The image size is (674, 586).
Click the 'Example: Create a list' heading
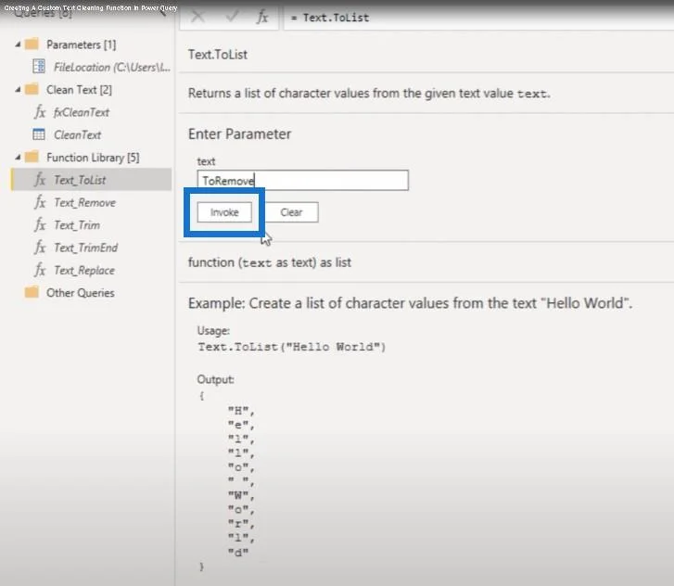410,303
